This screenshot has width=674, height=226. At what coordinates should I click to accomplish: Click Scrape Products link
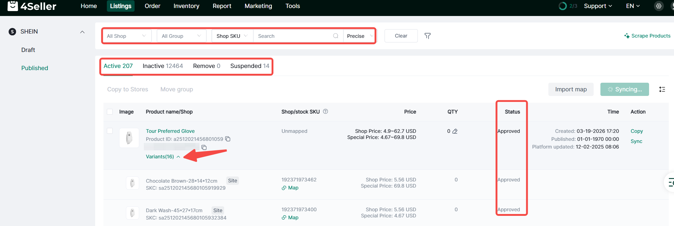pyautogui.click(x=647, y=36)
